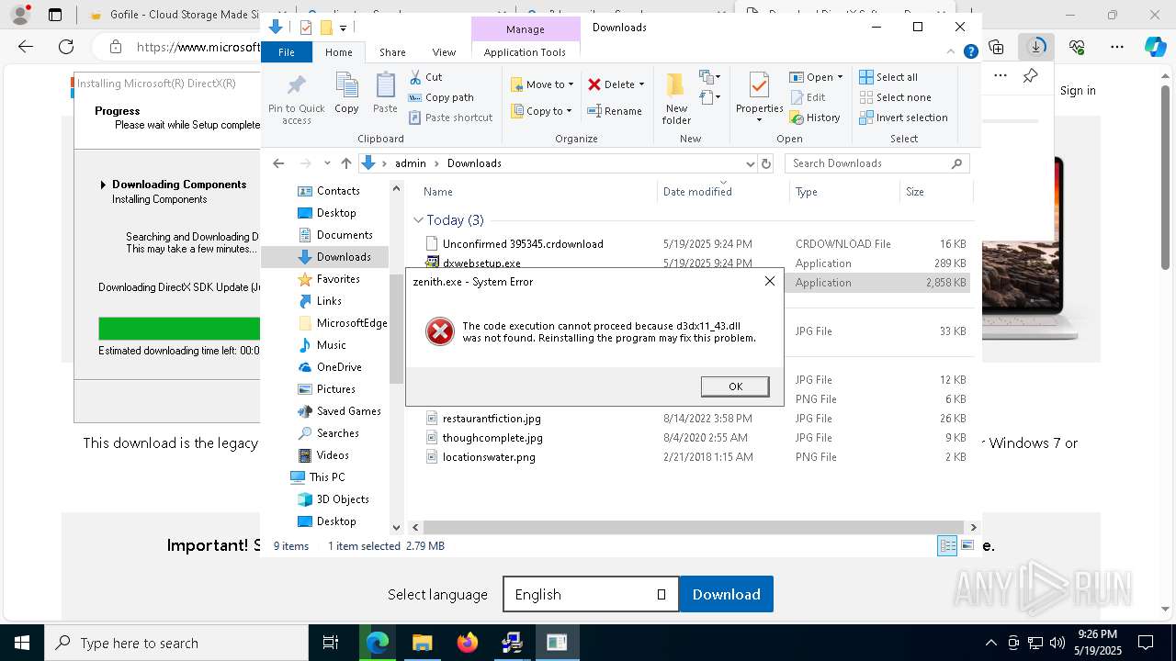This screenshot has height=661, width=1176.
Task: Open the Move to dropdown
Action: pos(542,84)
